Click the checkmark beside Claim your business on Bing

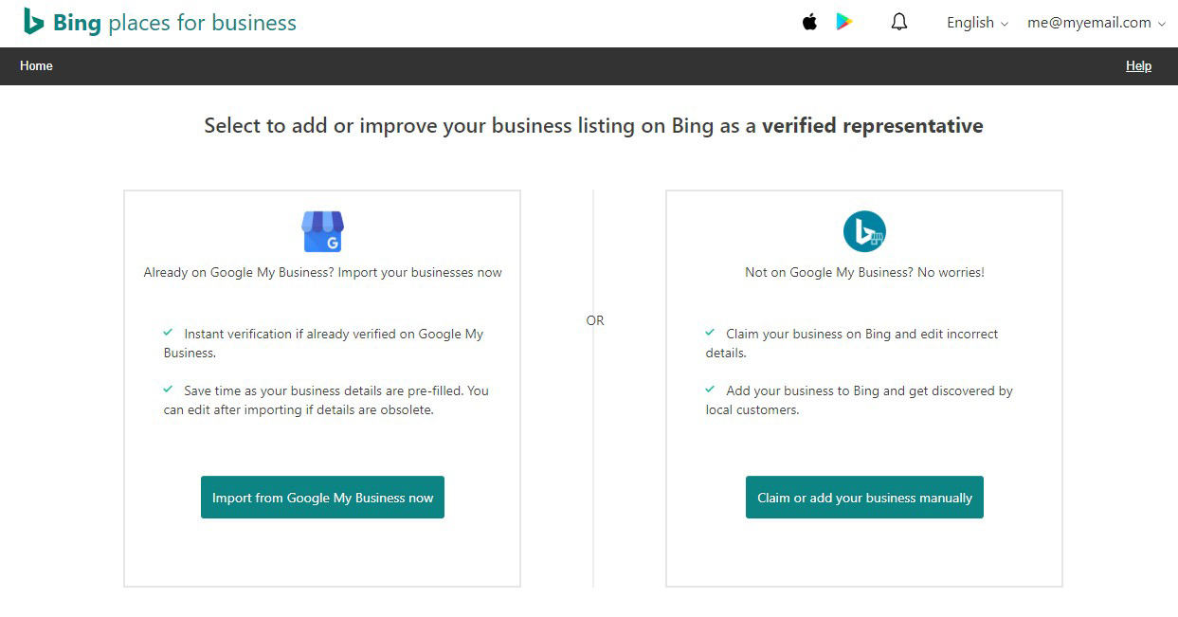click(x=710, y=333)
